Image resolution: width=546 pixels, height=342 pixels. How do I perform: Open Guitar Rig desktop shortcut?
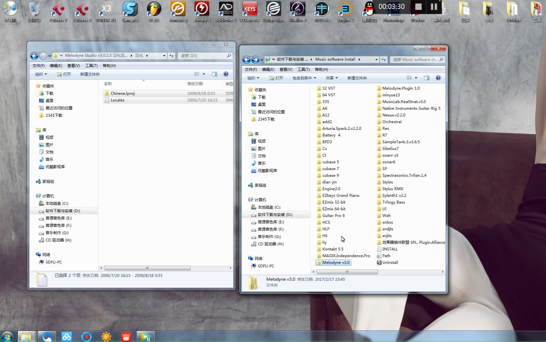click(x=273, y=12)
